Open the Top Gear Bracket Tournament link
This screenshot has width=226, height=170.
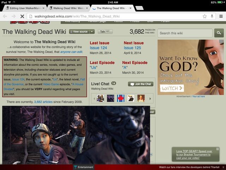click(194, 154)
